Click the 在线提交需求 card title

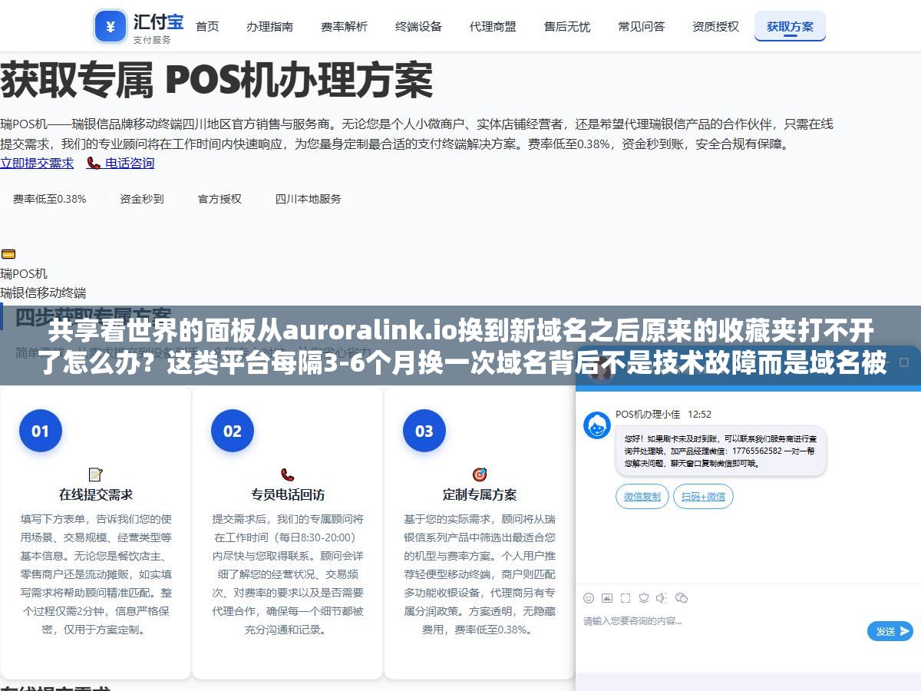click(96, 494)
